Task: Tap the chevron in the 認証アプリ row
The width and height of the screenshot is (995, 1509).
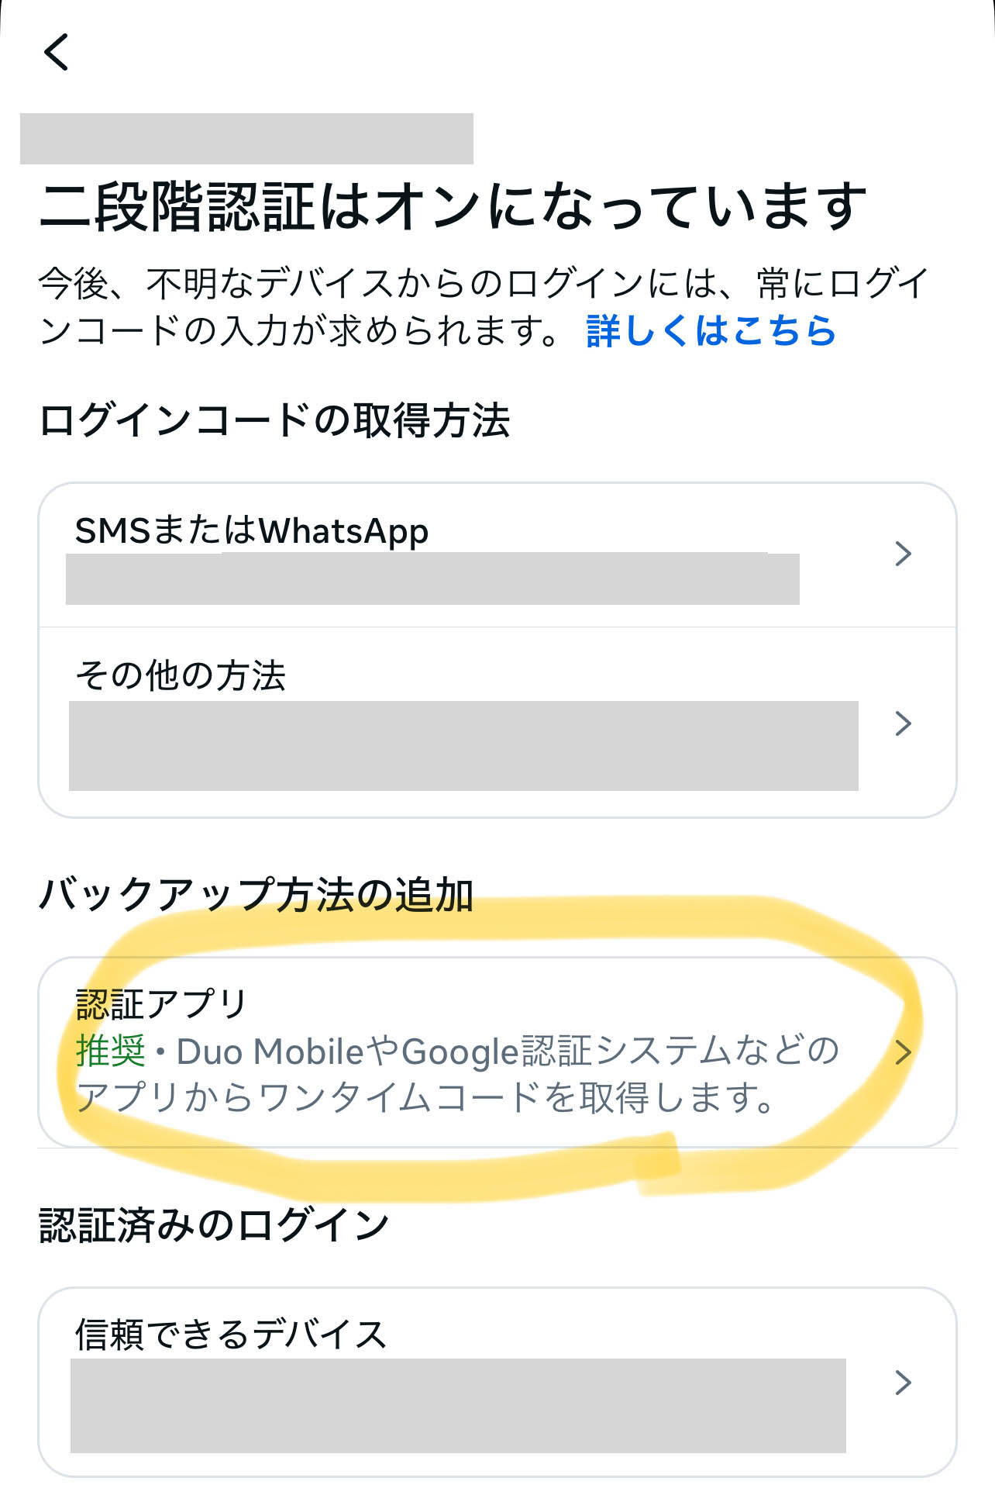Action: point(903,1052)
